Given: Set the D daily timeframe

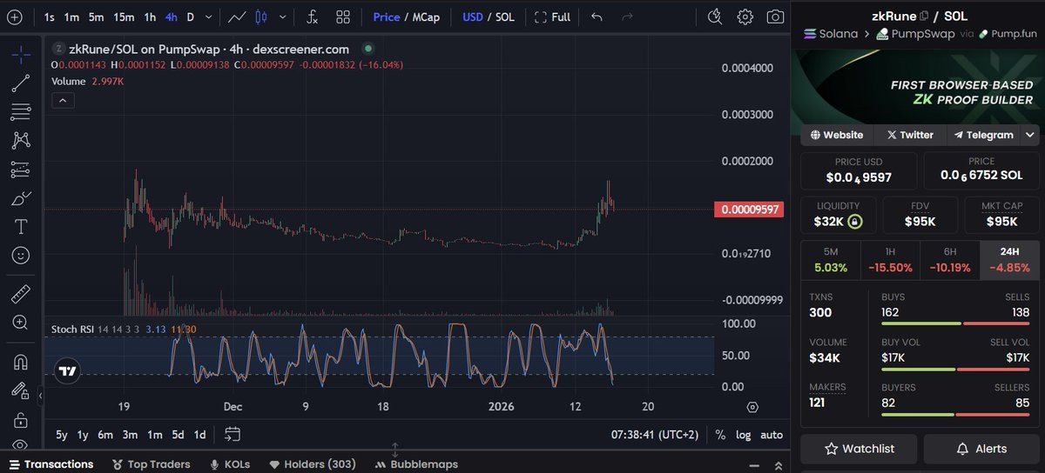Looking at the screenshot, I should pos(191,17).
